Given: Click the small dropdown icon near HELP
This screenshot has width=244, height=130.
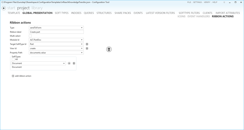Looking at the screenshot, I should click(224, 2).
